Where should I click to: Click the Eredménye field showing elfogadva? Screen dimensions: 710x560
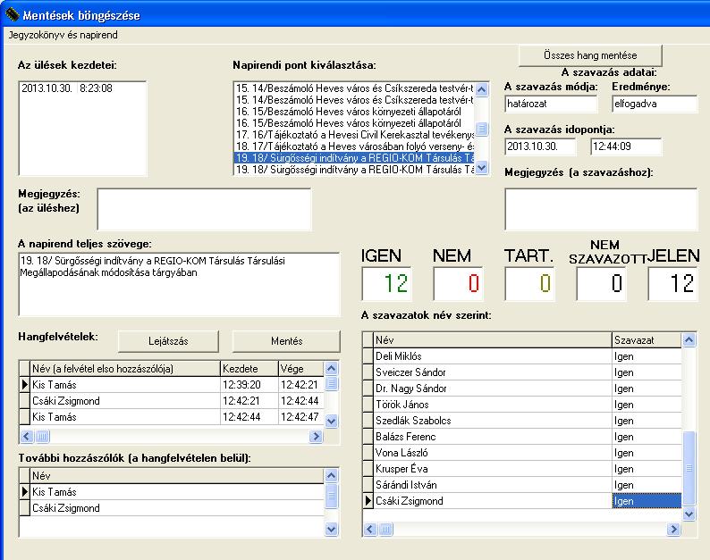[x=655, y=104]
